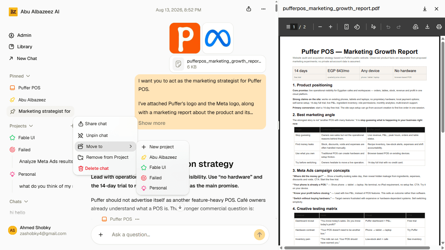Select the draw annotation tool in PDF toolbar
445x250 pixels.
[x=374, y=27]
